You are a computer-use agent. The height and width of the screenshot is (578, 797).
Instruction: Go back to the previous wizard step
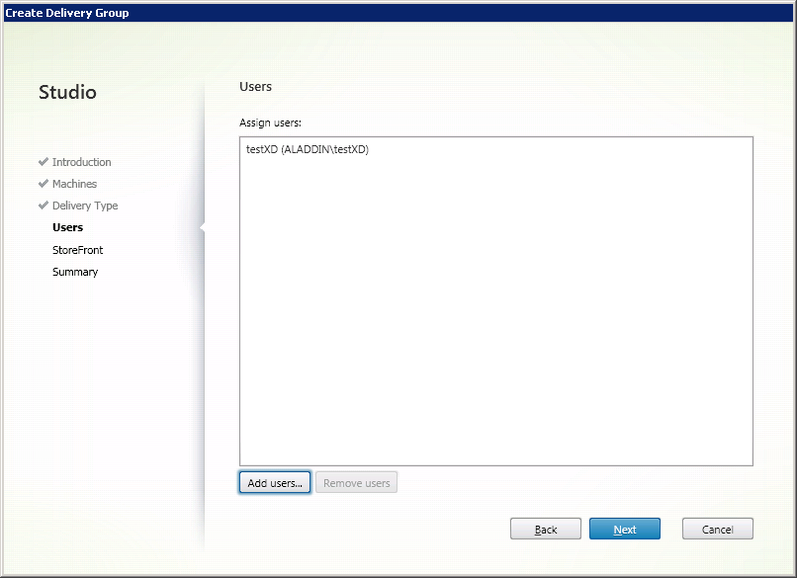[546, 529]
